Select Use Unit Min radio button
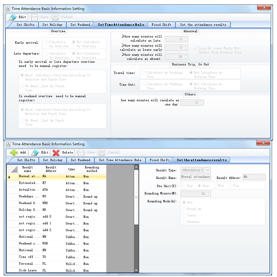Viewport: 277px width, 277px height. click(x=215, y=186)
